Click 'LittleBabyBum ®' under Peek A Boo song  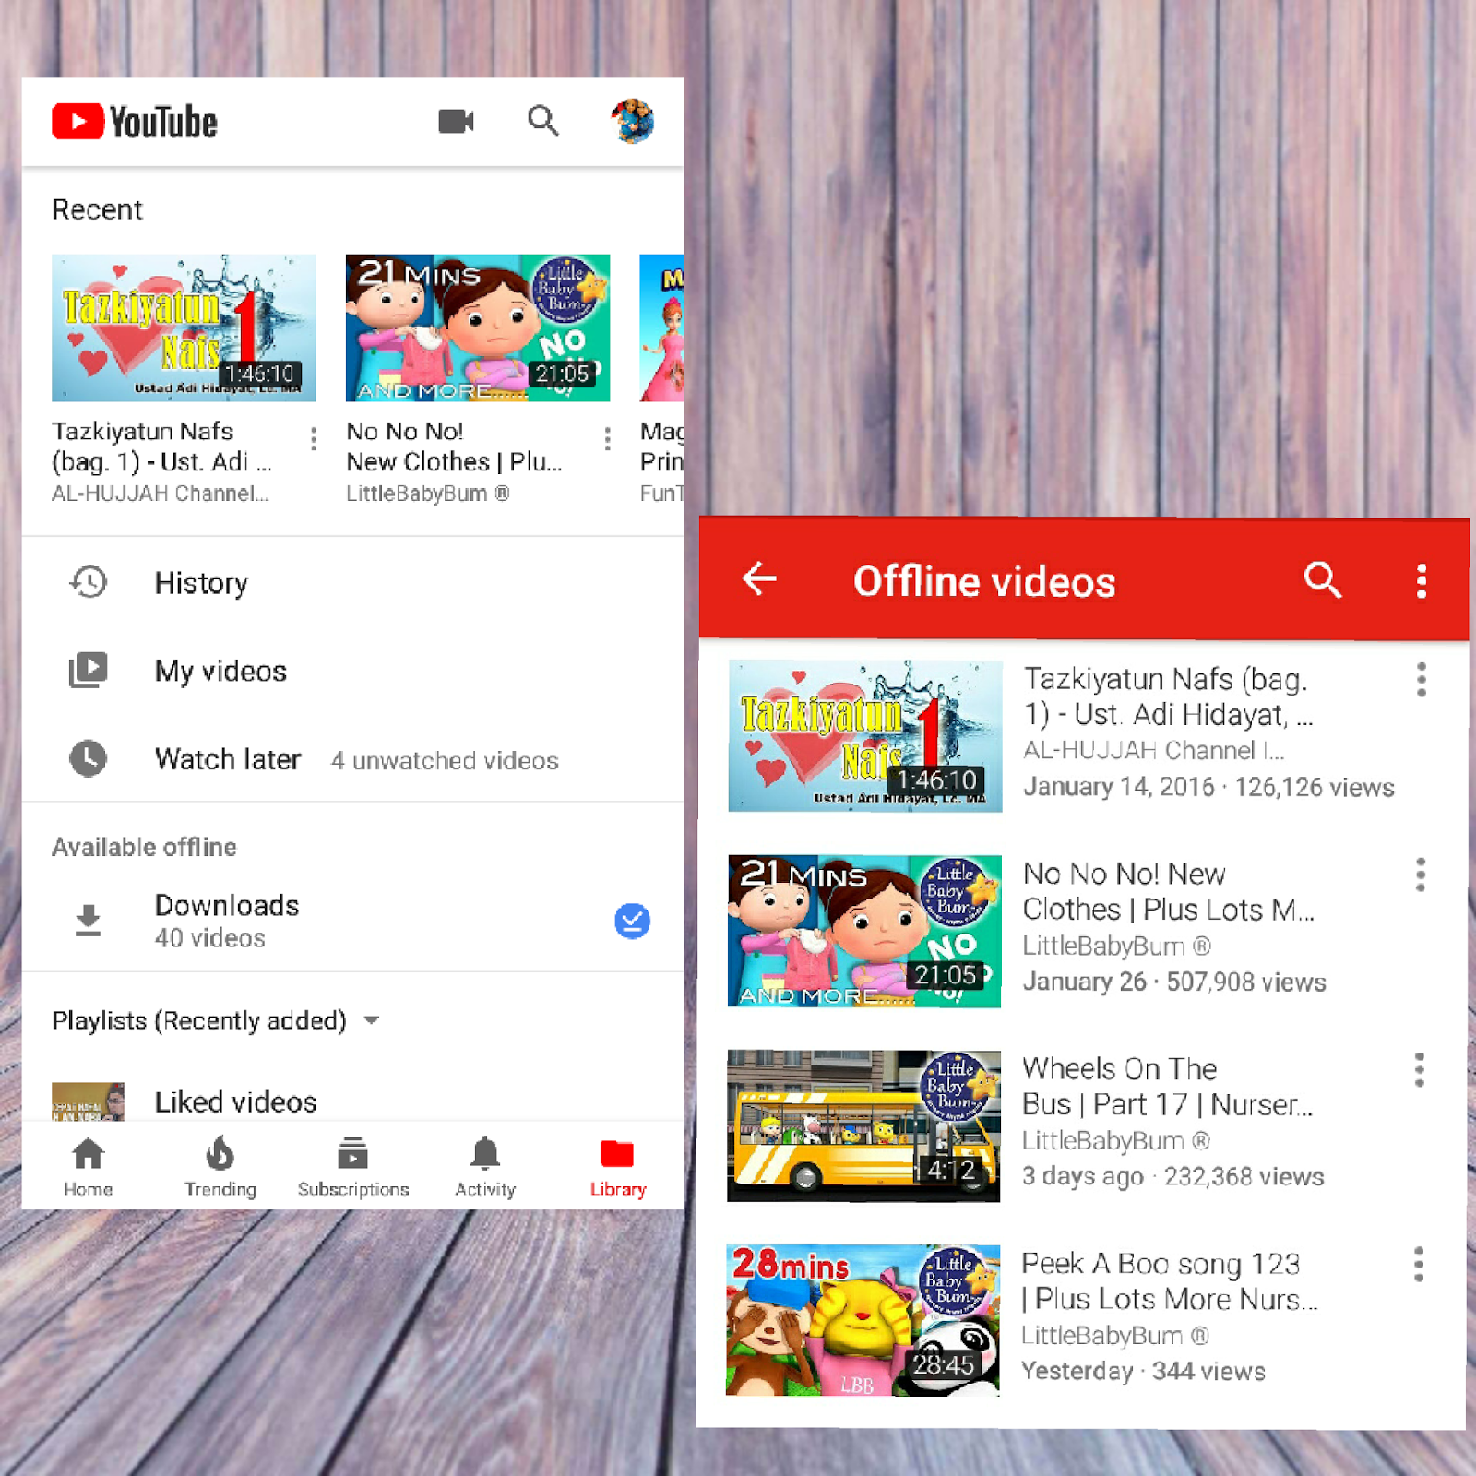[1115, 1335]
